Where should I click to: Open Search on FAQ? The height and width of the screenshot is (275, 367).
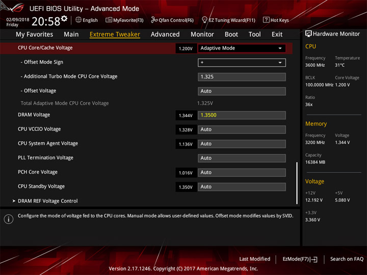347,259
